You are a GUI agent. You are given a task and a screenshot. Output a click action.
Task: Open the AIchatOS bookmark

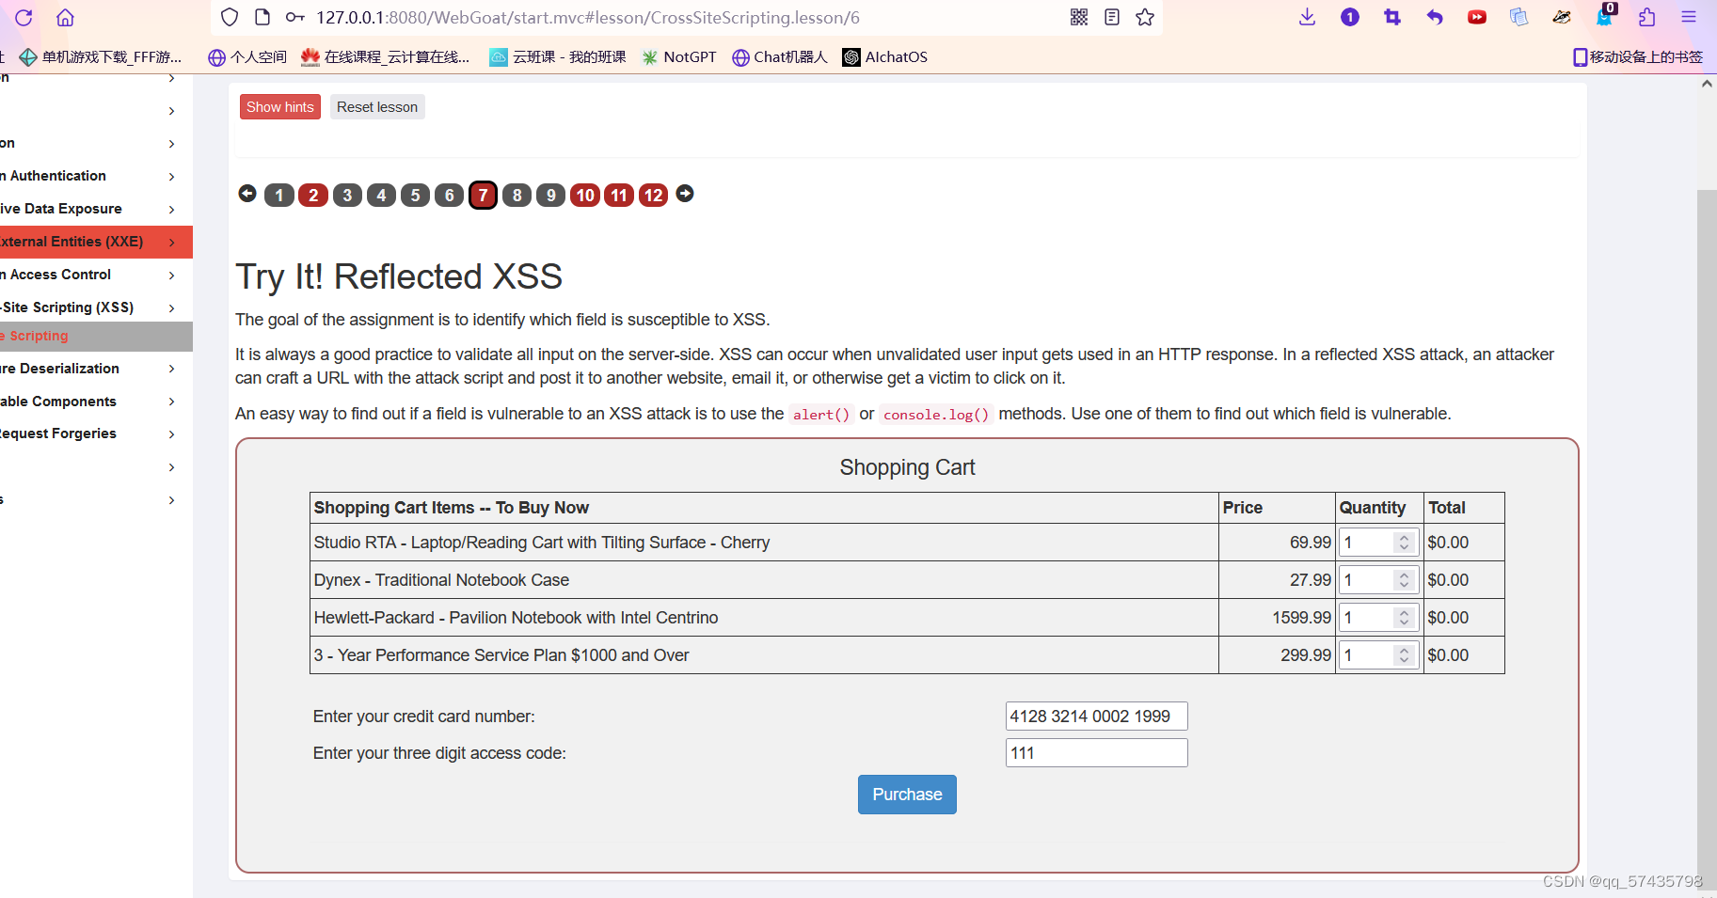pyautogui.click(x=884, y=57)
